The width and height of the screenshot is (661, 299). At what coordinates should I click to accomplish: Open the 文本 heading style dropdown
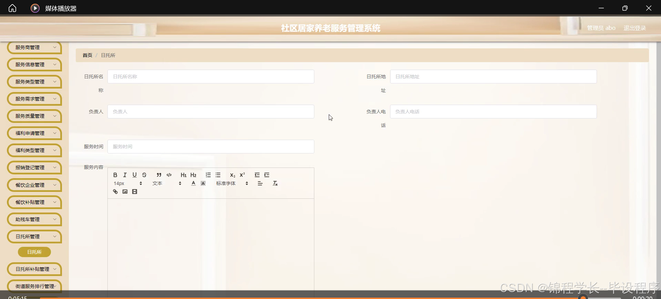pos(167,183)
